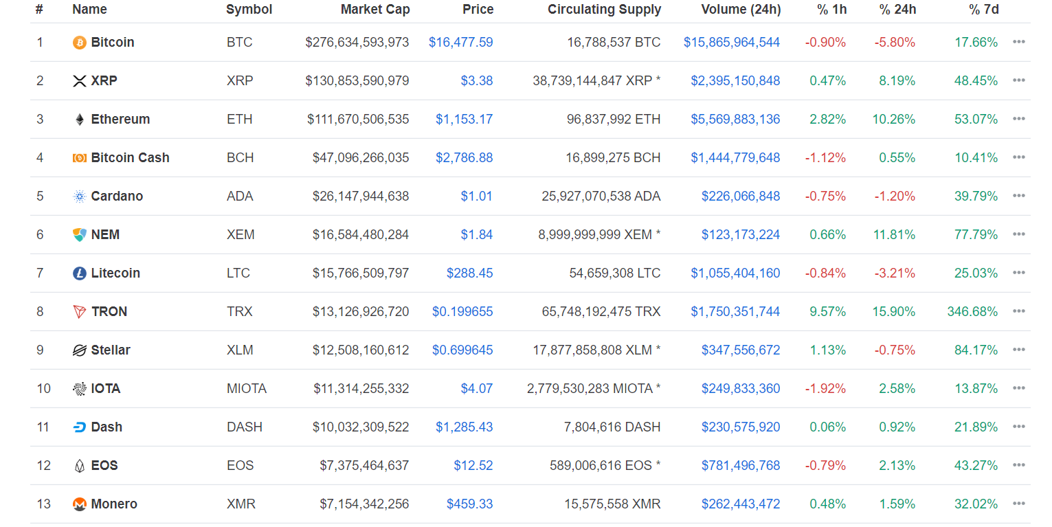Click the TRON logo icon
The image size is (1052, 527).
click(x=80, y=312)
